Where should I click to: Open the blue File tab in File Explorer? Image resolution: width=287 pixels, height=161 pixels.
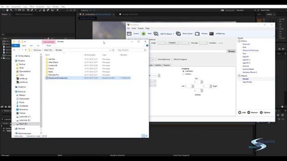[x=16, y=46]
